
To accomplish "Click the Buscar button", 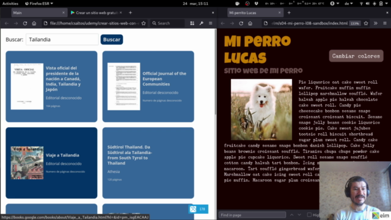I will [x=112, y=39].
